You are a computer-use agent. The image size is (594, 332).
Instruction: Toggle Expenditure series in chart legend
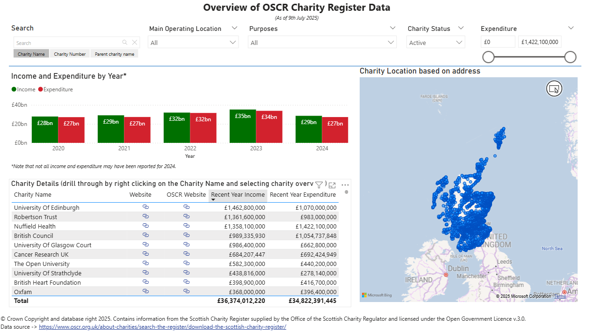(56, 89)
